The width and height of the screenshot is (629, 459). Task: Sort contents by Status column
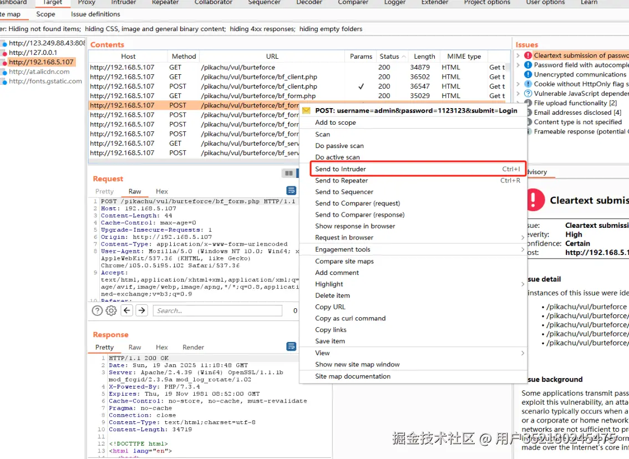392,57
